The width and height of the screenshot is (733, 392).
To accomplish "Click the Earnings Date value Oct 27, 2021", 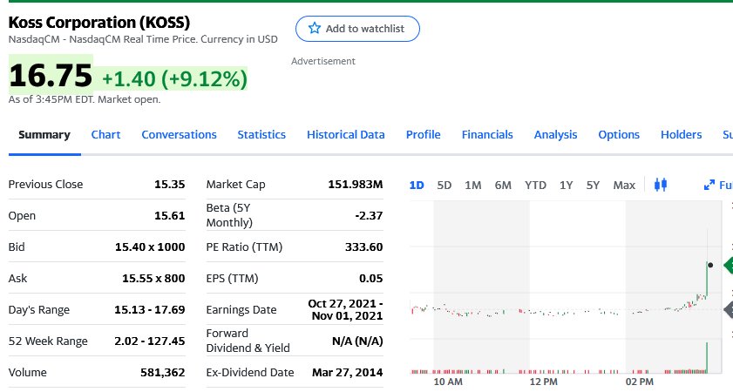I will (x=345, y=310).
